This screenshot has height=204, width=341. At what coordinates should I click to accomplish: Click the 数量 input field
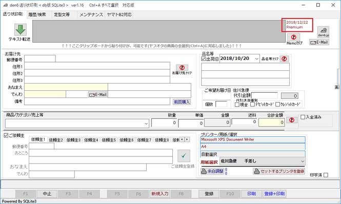(x=164, y=123)
